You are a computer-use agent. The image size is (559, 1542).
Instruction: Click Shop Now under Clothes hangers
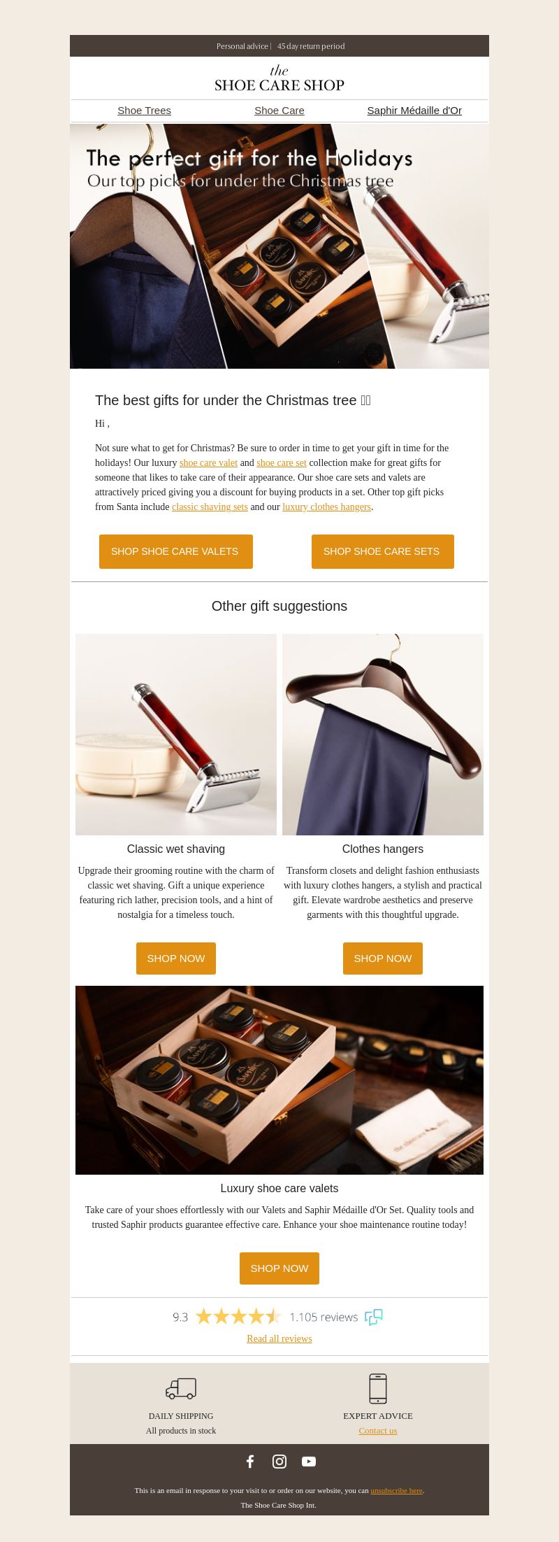[x=383, y=959]
